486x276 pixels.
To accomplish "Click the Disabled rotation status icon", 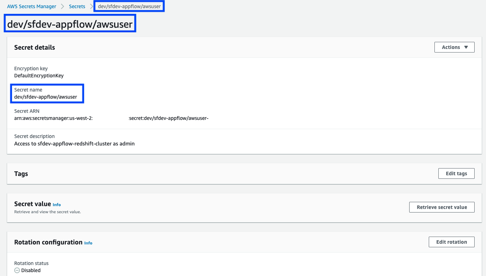I will coord(17,270).
